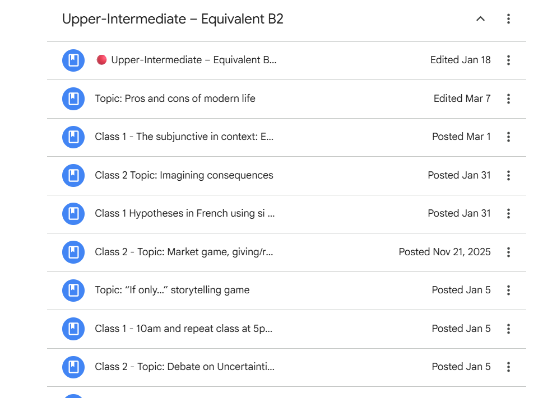Click the material icon beside the Imagining consequences class
Image resolution: width=552 pixels, height=398 pixels.
73,176
